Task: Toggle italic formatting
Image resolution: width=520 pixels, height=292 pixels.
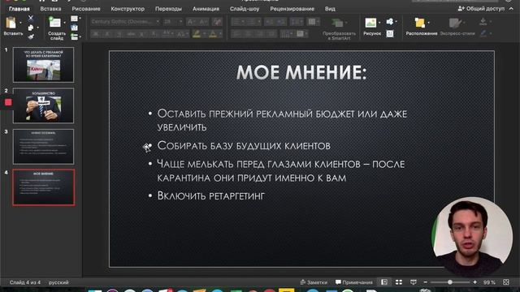Action: (x=107, y=34)
